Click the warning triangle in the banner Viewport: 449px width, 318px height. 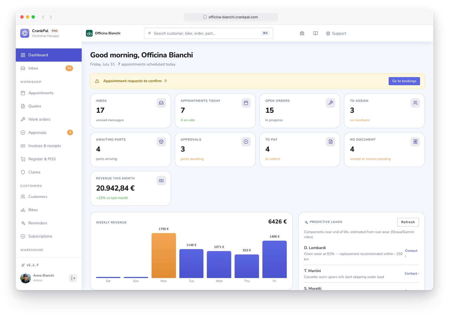[x=97, y=81]
